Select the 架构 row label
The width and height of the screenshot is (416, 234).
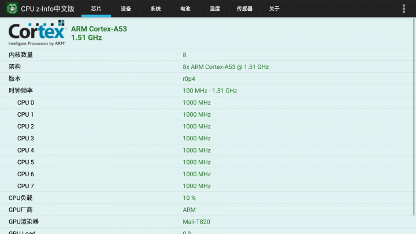click(x=14, y=67)
